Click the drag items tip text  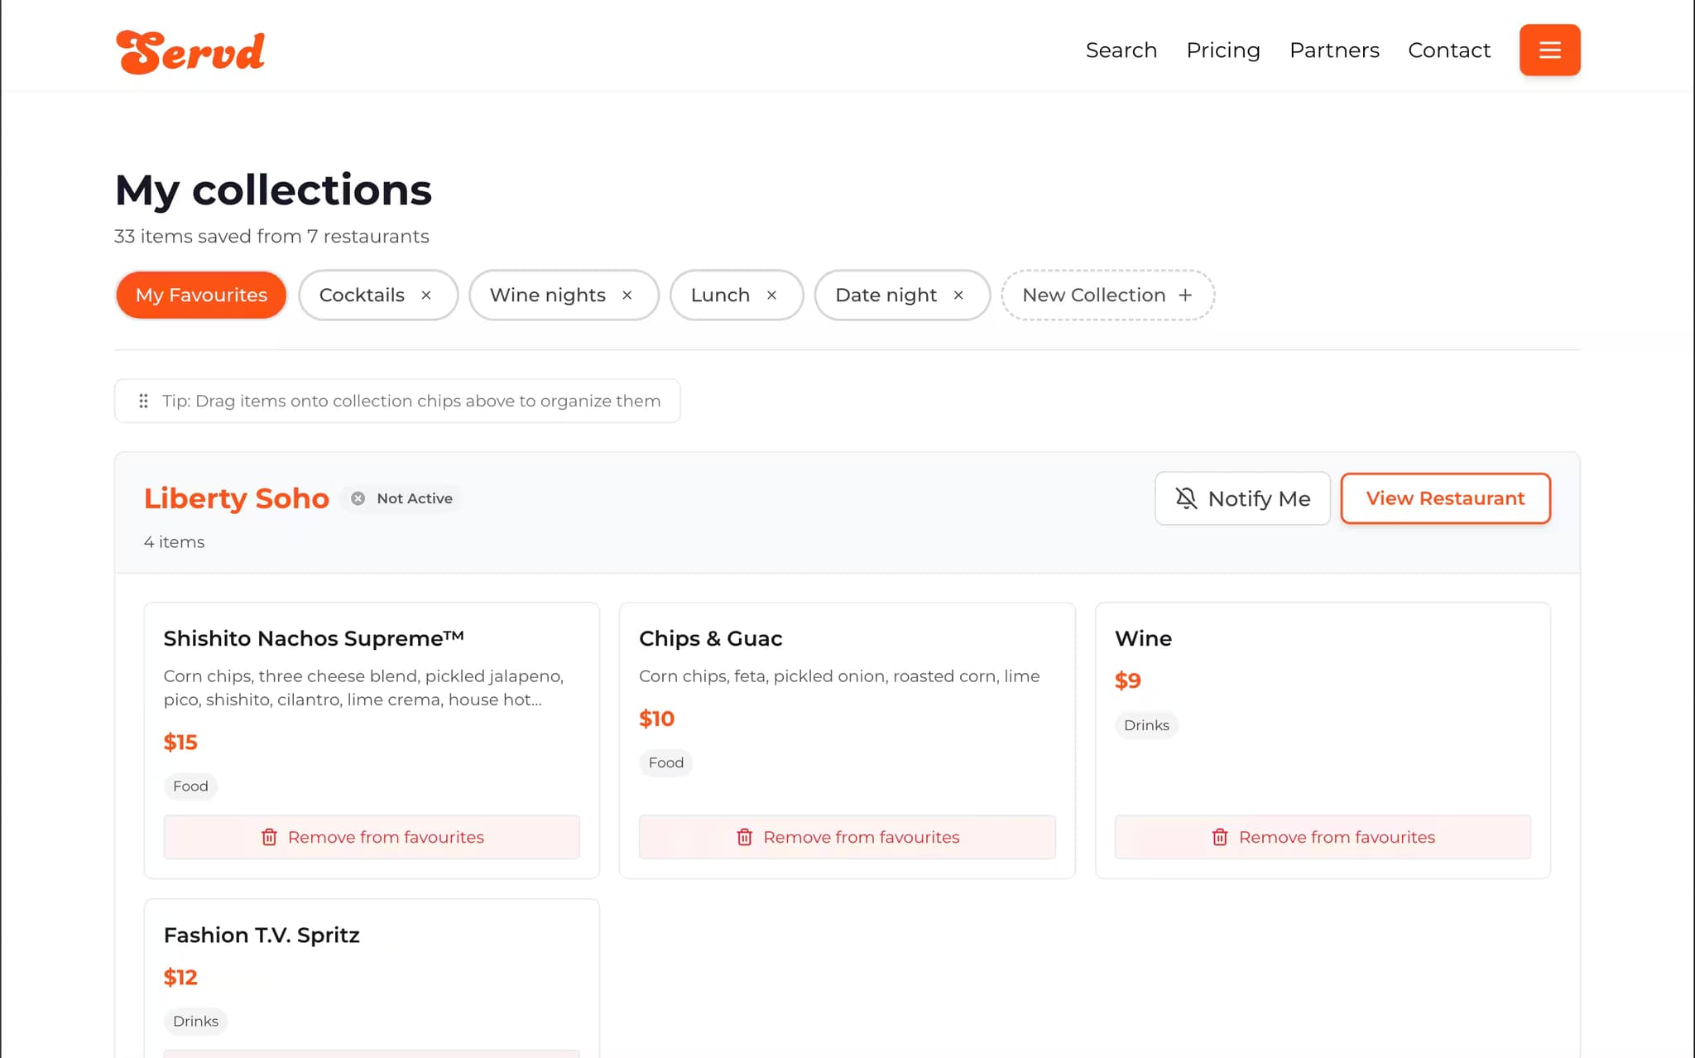click(x=411, y=401)
